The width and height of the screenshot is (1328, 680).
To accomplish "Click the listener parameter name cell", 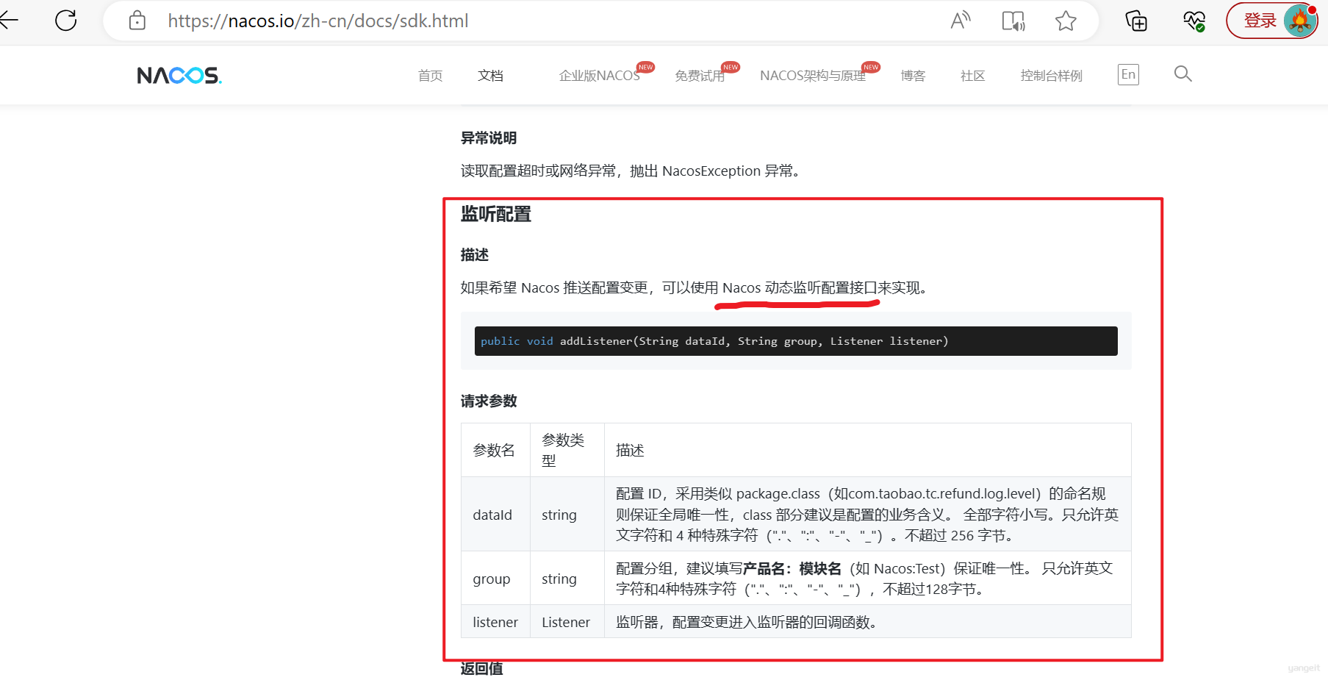I will coord(495,622).
